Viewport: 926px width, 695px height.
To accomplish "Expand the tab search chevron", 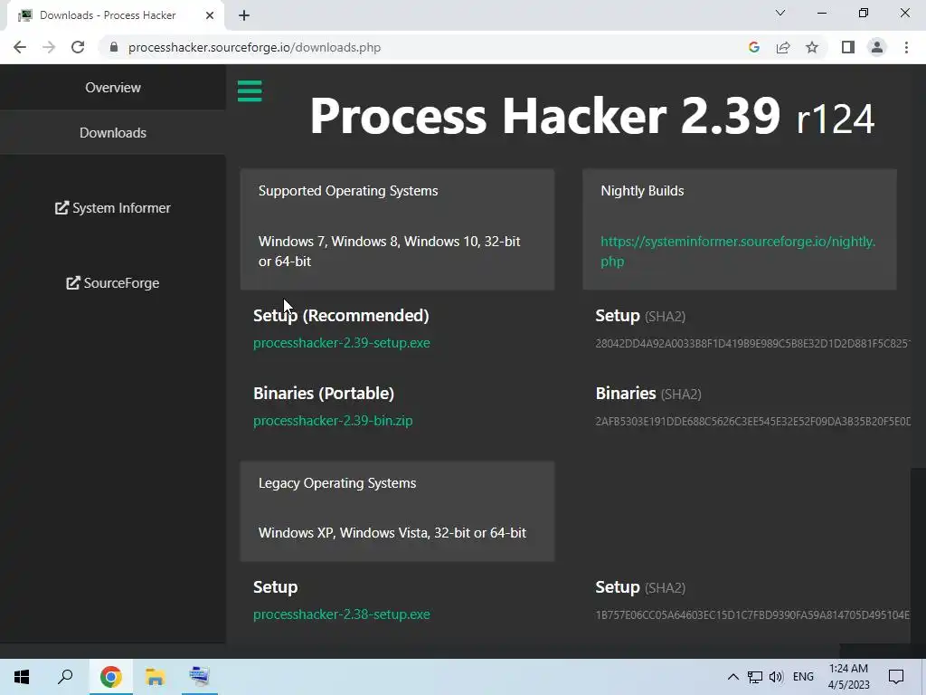I will coord(780,13).
